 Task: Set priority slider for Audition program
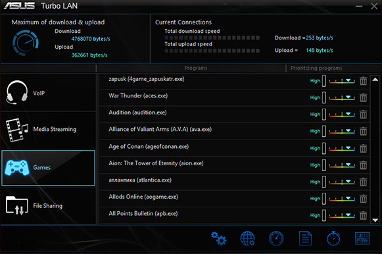342,114
